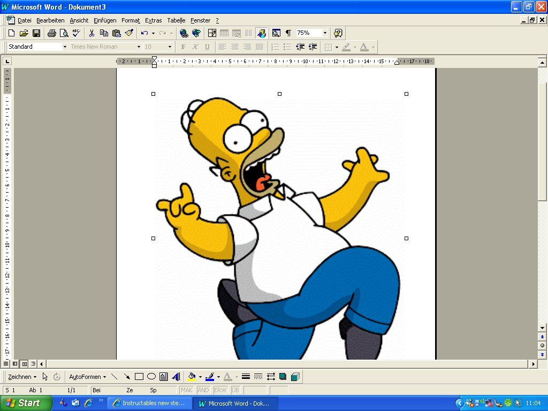Open the Tabelle menu

(x=176, y=20)
